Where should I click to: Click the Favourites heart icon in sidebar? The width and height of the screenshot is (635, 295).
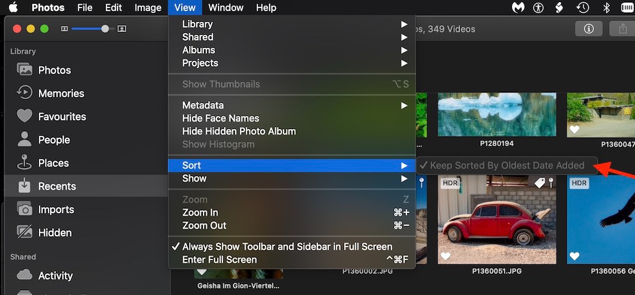pos(25,116)
